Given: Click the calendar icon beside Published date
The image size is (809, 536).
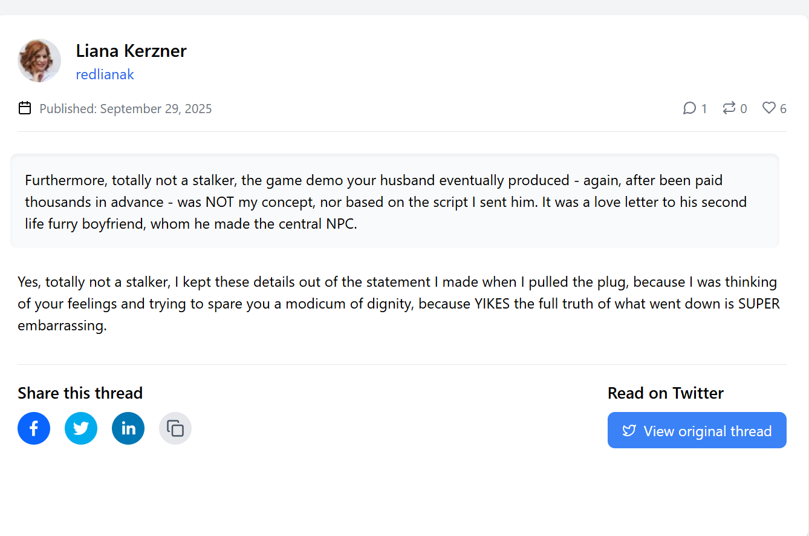Looking at the screenshot, I should point(25,108).
